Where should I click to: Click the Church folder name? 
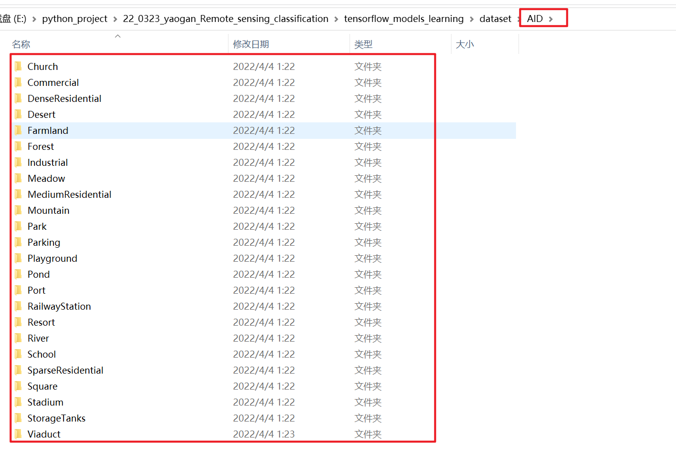(x=42, y=66)
